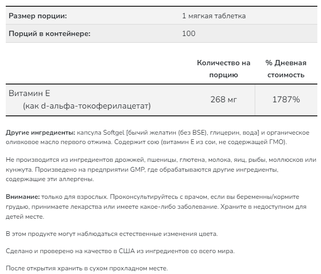Click the '% Дневная стоимость' column header
The width and height of the screenshot is (321, 274).
click(286, 69)
